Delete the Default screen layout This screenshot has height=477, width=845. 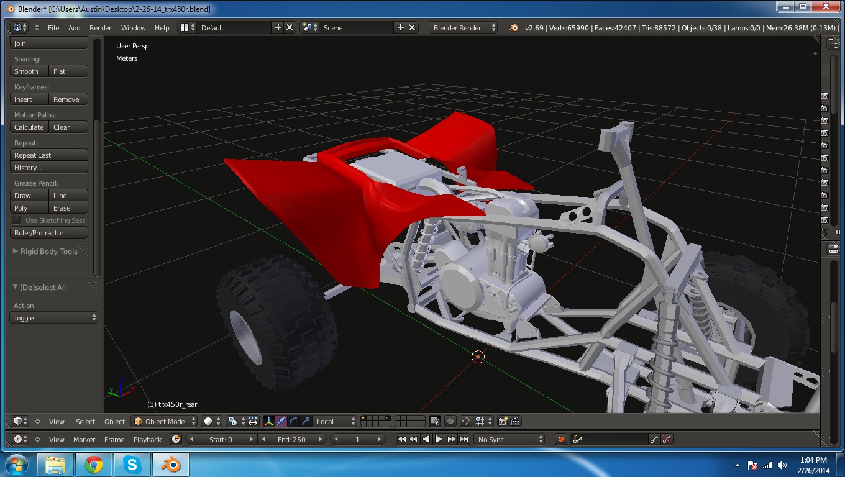(x=290, y=27)
